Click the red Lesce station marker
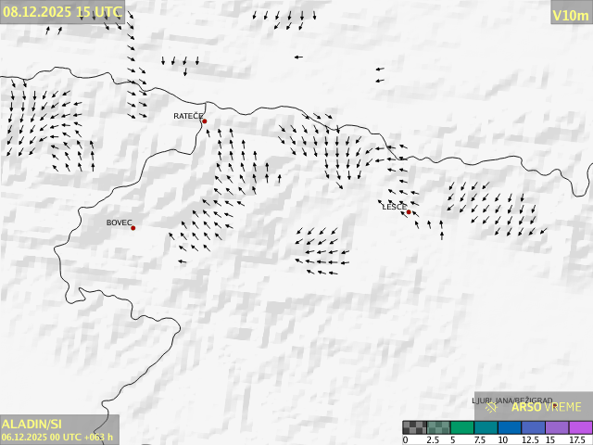The height and width of the screenshot is (445, 593). [x=409, y=212]
